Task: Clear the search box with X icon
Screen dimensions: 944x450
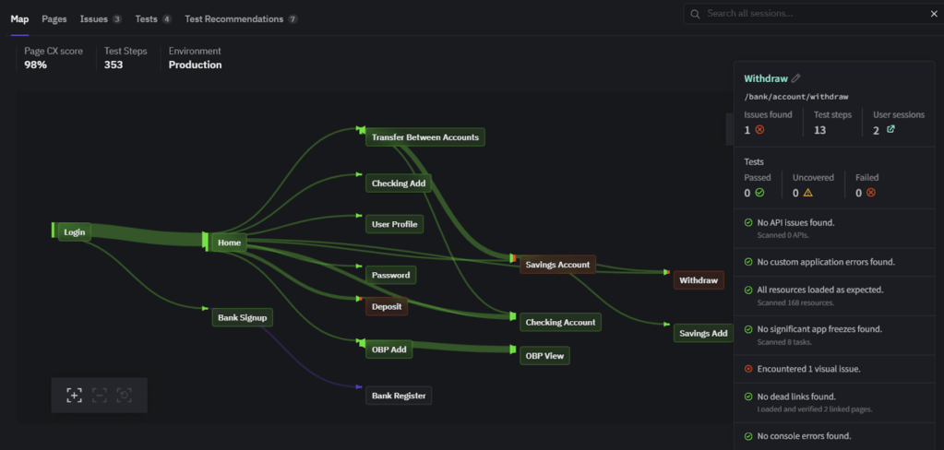Action: [x=932, y=14]
